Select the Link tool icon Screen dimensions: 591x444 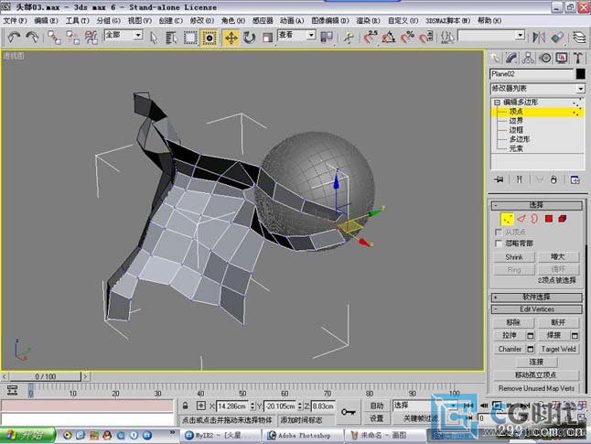tap(54, 37)
